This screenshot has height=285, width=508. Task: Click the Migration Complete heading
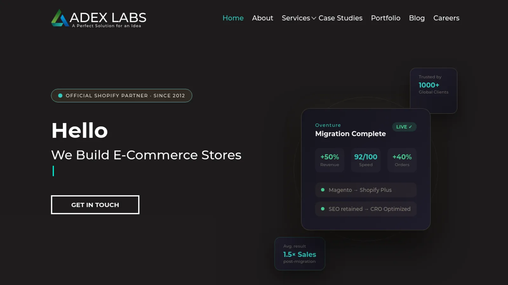click(351, 134)
